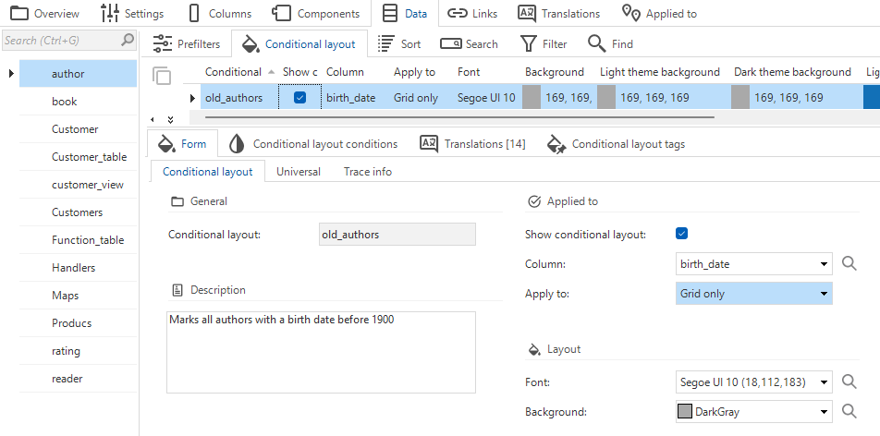Click the Background gray swatch in grid row
Image resolution: width=880 pixels, height=436 pixels.
tap(531, 98)
